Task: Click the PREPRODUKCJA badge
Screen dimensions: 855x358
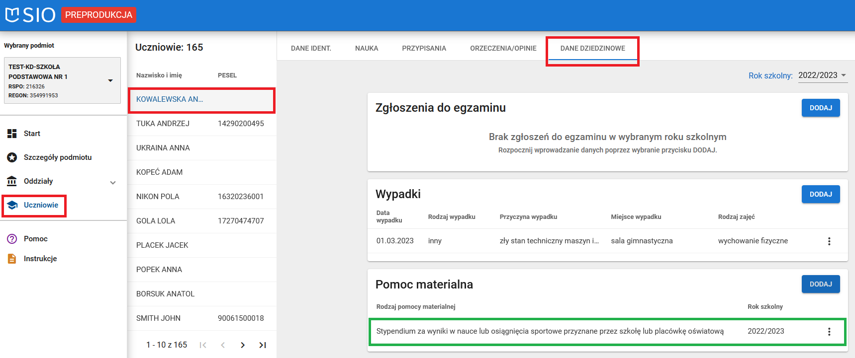Action: point(98,15)
